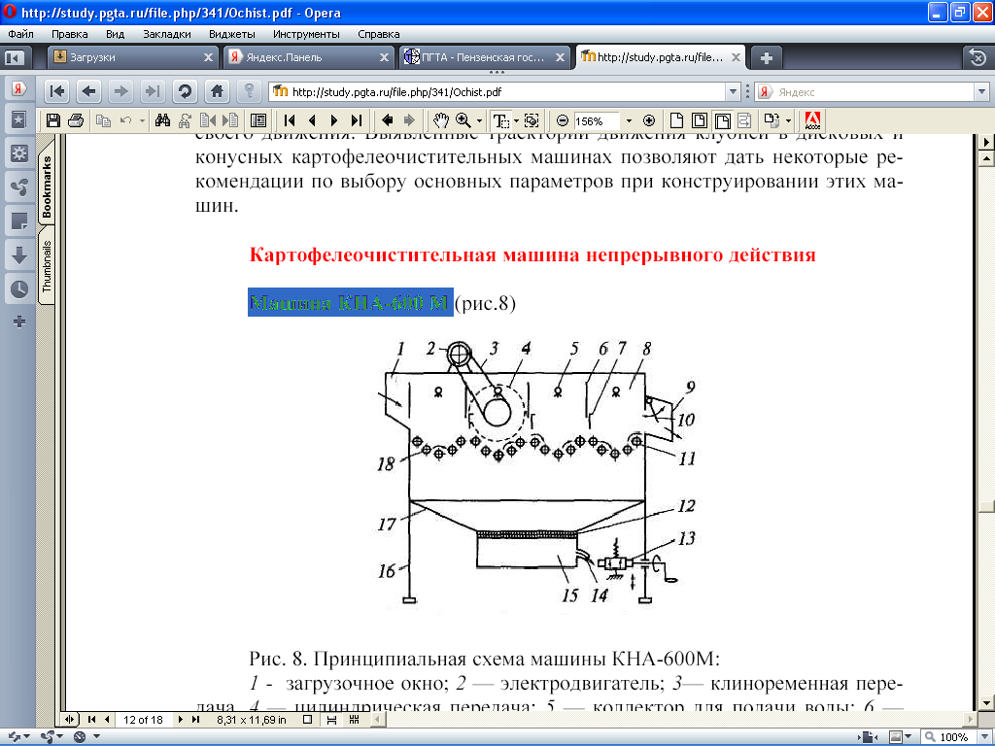Set Fit Page view
Screen dimensions: 995x746
pos(700,120)
